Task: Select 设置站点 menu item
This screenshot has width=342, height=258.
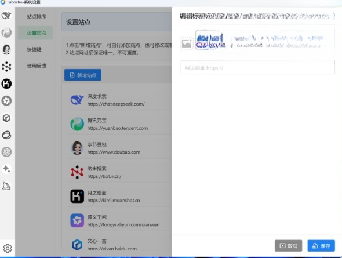Action: [x=35, y=32]
